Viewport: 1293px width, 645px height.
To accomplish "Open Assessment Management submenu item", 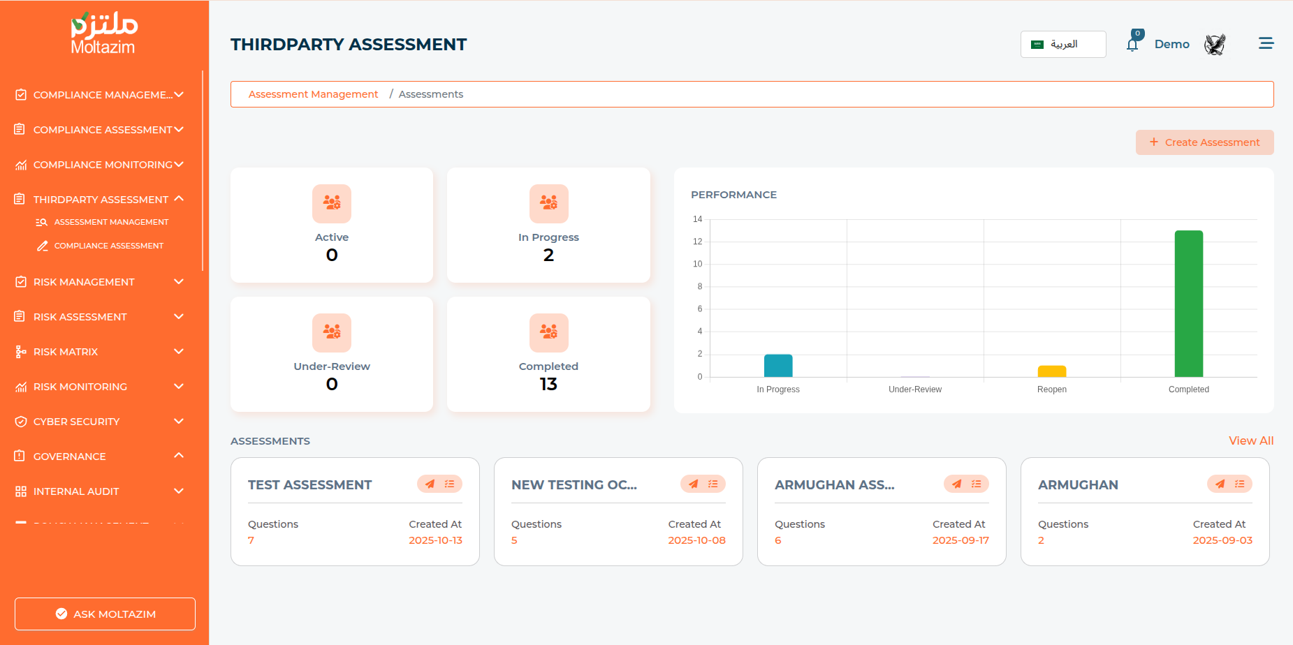I will [x=111, y=222].
